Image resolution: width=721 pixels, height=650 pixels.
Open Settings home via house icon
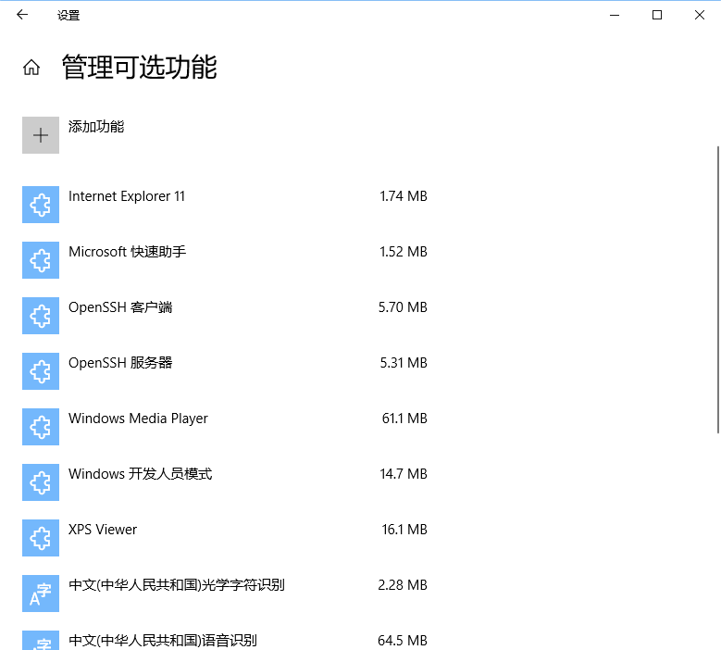[x=31, y=68]
